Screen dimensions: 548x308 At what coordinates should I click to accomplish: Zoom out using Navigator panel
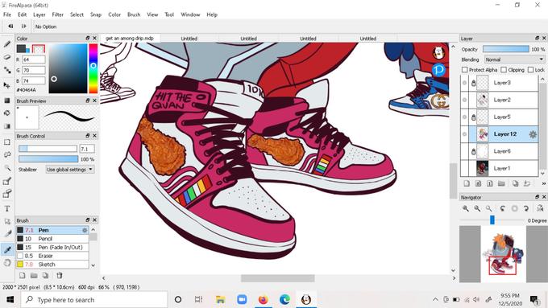[477, 208]
